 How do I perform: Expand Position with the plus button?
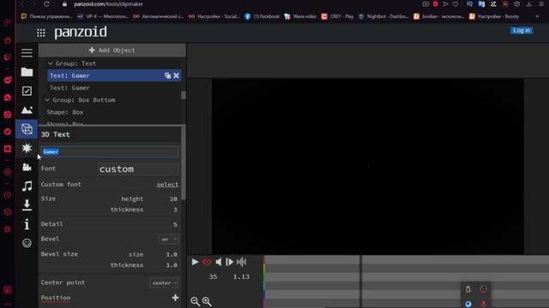pos(175,298)
